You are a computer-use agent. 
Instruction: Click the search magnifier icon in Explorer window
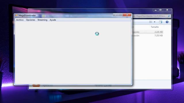169,16
